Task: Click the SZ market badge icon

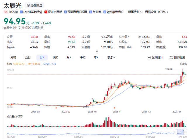Action: (x=6, y=12)
